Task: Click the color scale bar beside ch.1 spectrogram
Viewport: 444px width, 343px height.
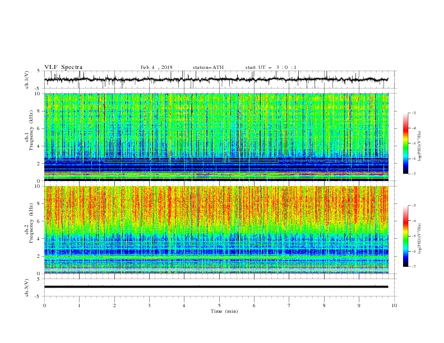Action: coord(405,143)
